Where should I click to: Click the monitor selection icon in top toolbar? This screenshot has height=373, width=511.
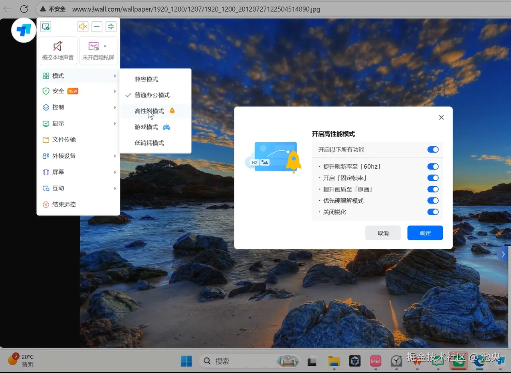pyautogui.click(x=46, y=26)
